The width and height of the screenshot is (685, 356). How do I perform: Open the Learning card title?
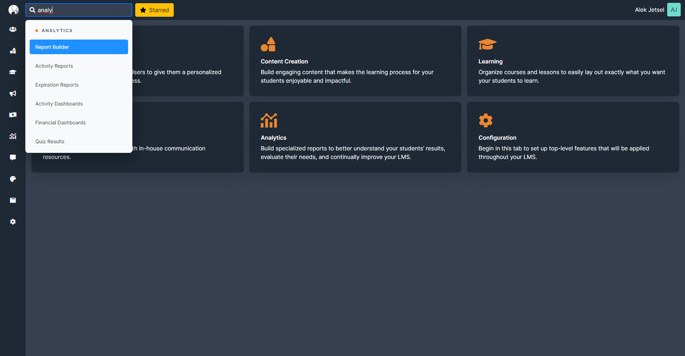(490, 61)
